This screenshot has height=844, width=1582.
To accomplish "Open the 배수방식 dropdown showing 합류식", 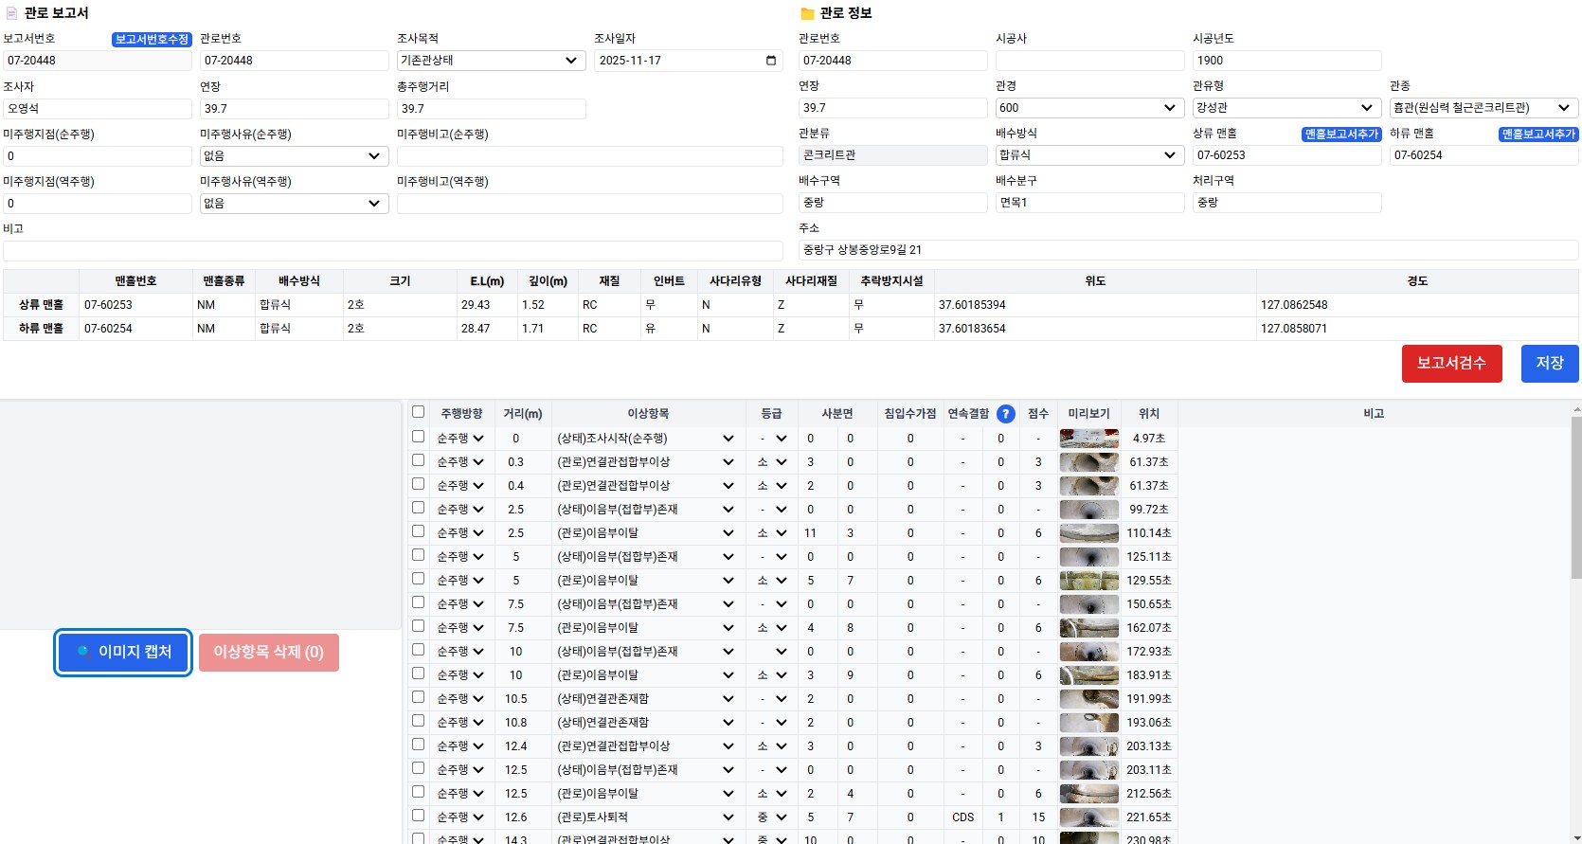I will pyautogui.click(x=1088, y=155).
